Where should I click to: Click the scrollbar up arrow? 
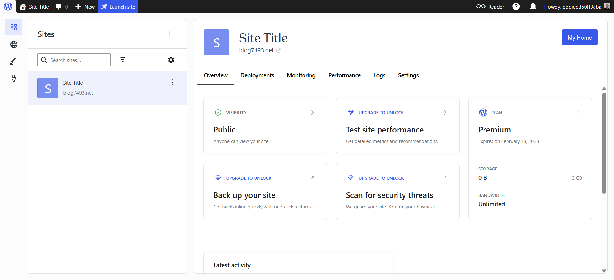pyautogui.click(x=604, y=89)
